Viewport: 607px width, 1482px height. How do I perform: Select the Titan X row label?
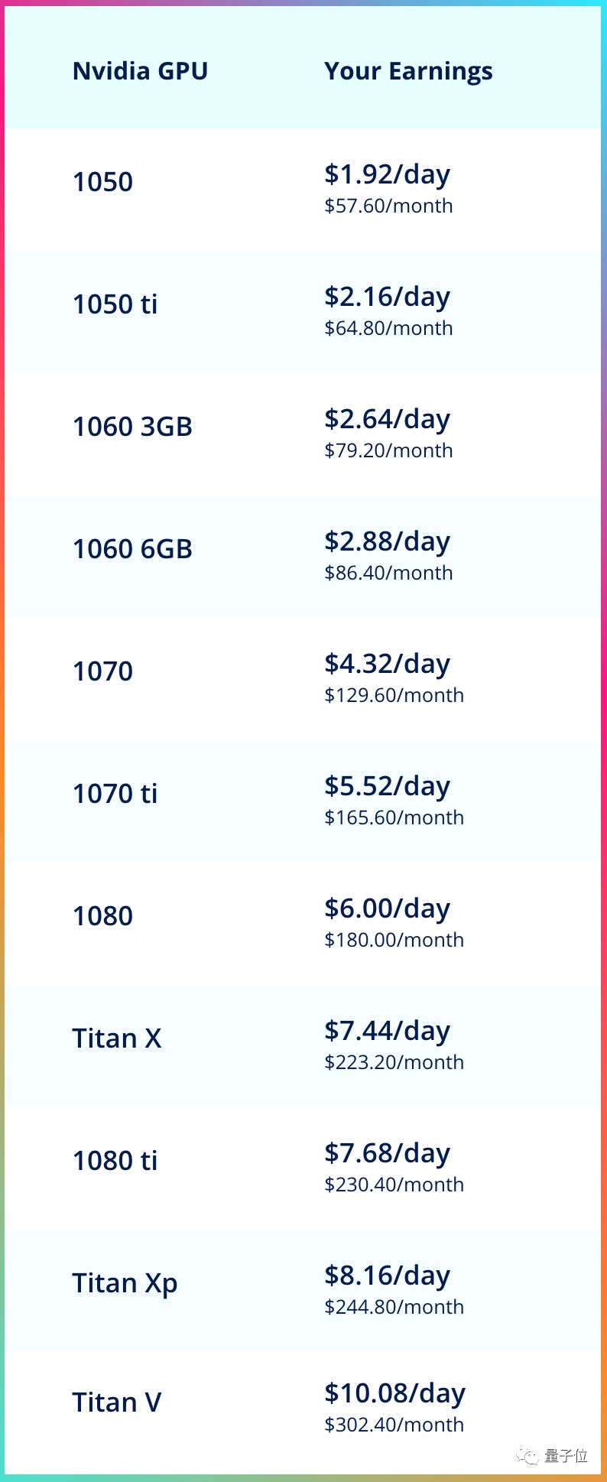pos(117,1038)
